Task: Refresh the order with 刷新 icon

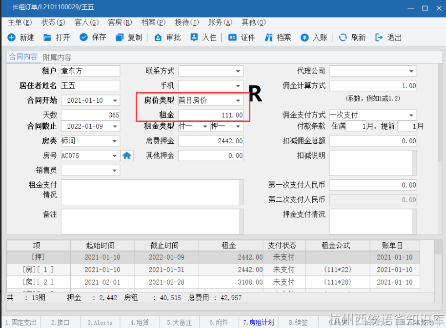Action: click(343, 38)
